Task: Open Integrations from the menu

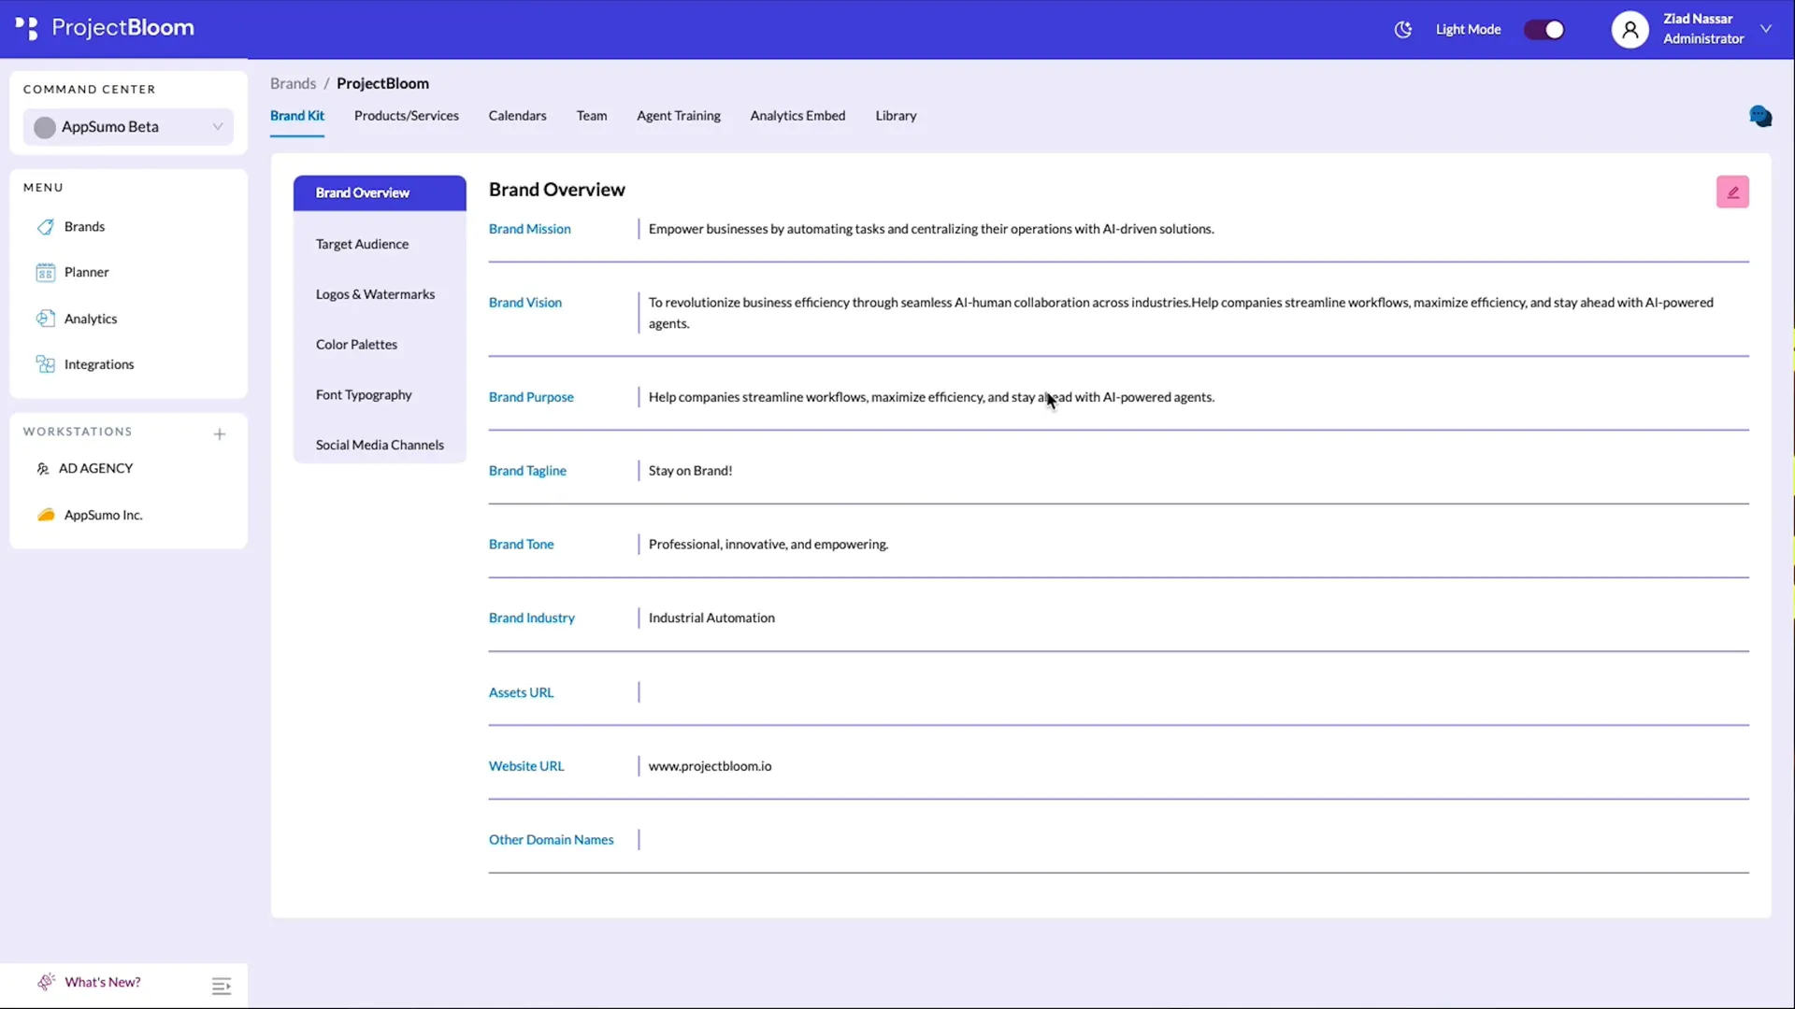Action: (99, 364)
